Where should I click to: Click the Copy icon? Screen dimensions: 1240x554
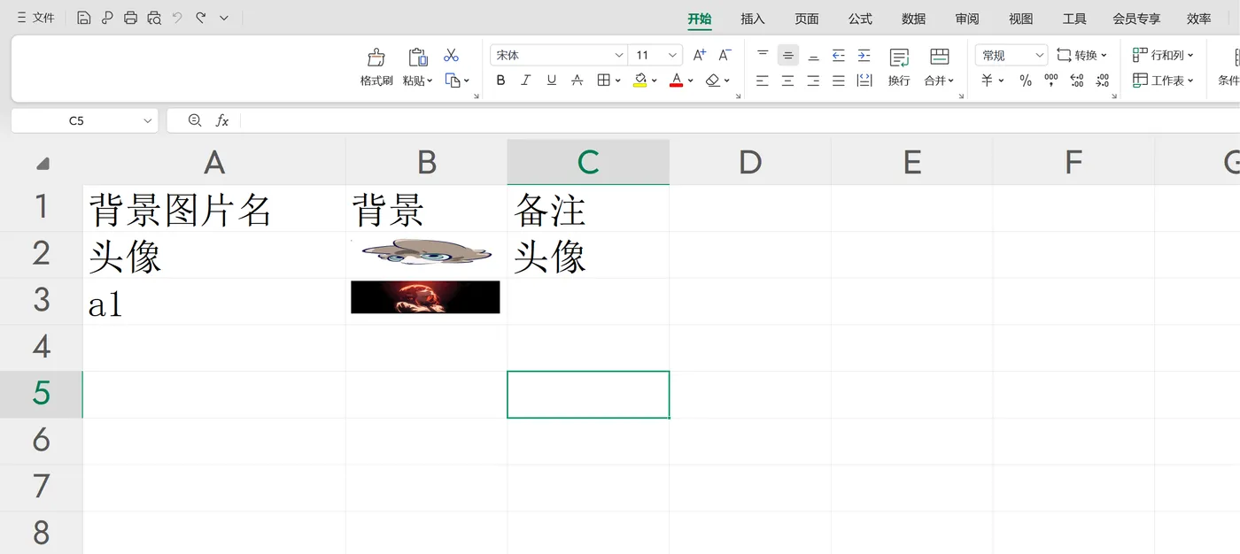pos(453,81)
